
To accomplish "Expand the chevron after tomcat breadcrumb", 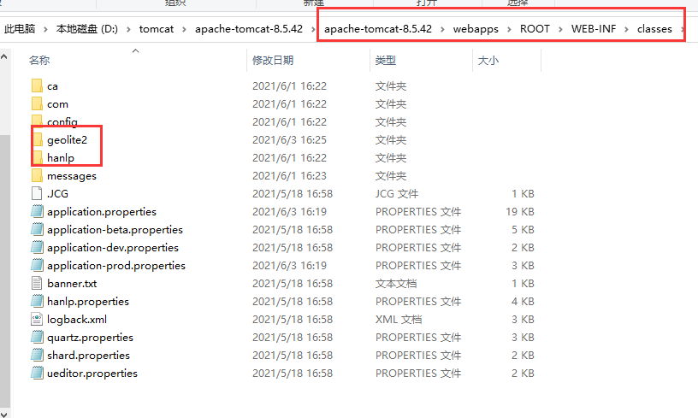I will point(184,29).
